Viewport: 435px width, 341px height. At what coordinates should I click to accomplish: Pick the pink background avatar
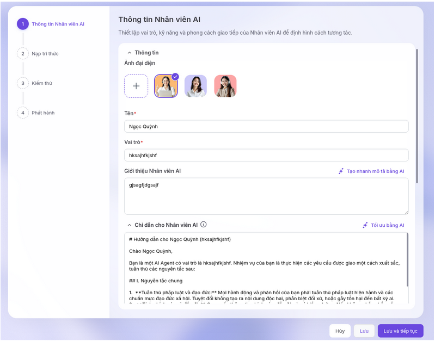tap(225, 86)
